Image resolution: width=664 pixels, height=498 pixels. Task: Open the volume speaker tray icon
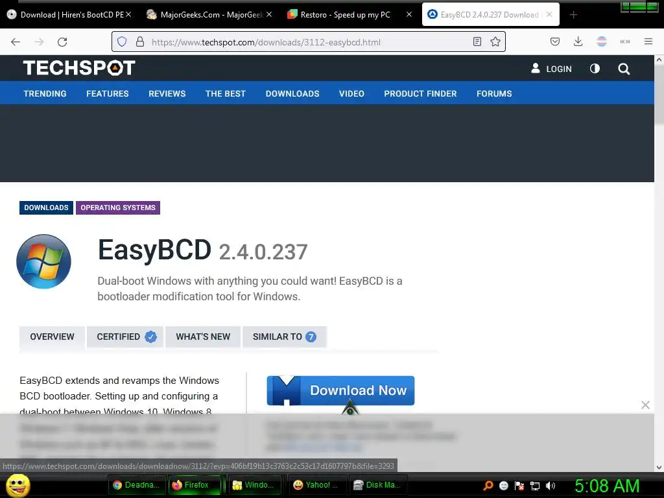pyautogui.click(x=550, y=485)
